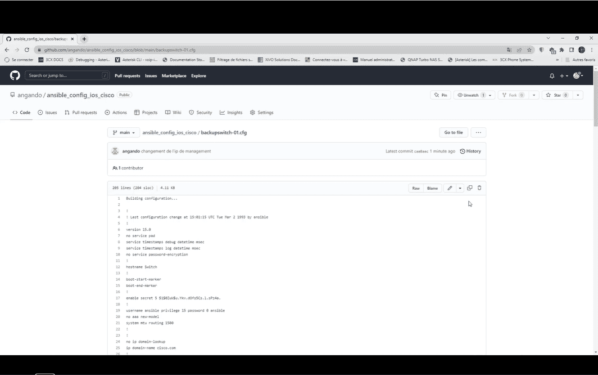The width and height of the screenshot is (598, 375).
Task: Select the pencil icon to edit backupswitch-01.cfg
Action: [x=450, y=188]
